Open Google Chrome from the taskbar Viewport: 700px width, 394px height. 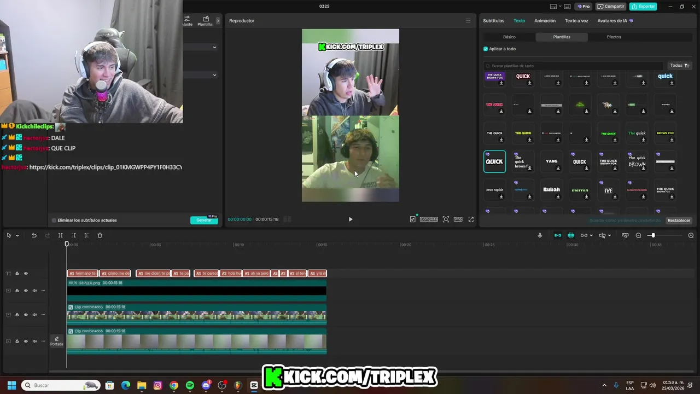(x=174, y=385)
